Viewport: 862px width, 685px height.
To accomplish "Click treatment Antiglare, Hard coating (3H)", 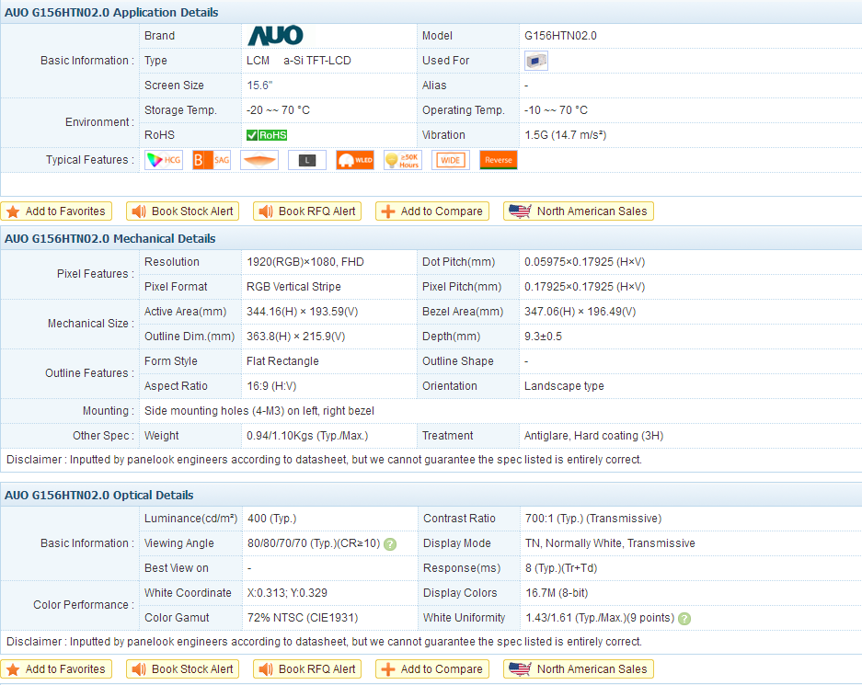I will pyautogui.click(x=593, y=436).
